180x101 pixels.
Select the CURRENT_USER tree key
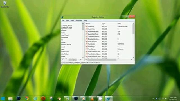pyautogui.click(x=67, y=28)
